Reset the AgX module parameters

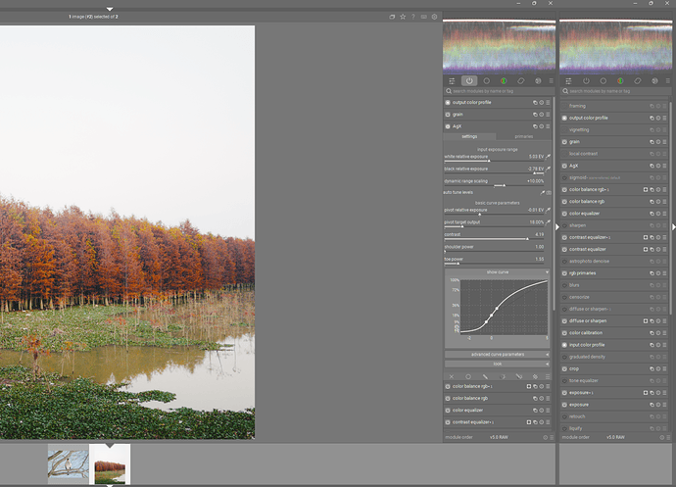542,126
